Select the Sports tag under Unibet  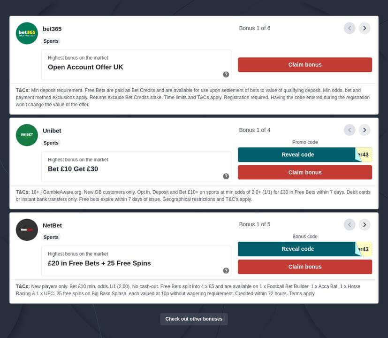pyautogui.click(x=51, y=143)
